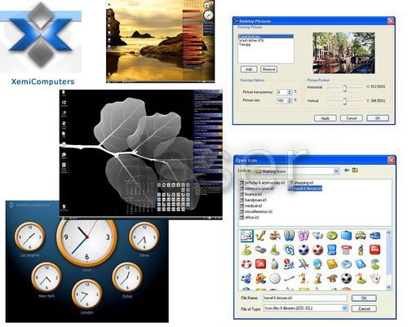Click Apply in Desktop Pictures dialog
The image size is (408, 327).
(326, 118)
